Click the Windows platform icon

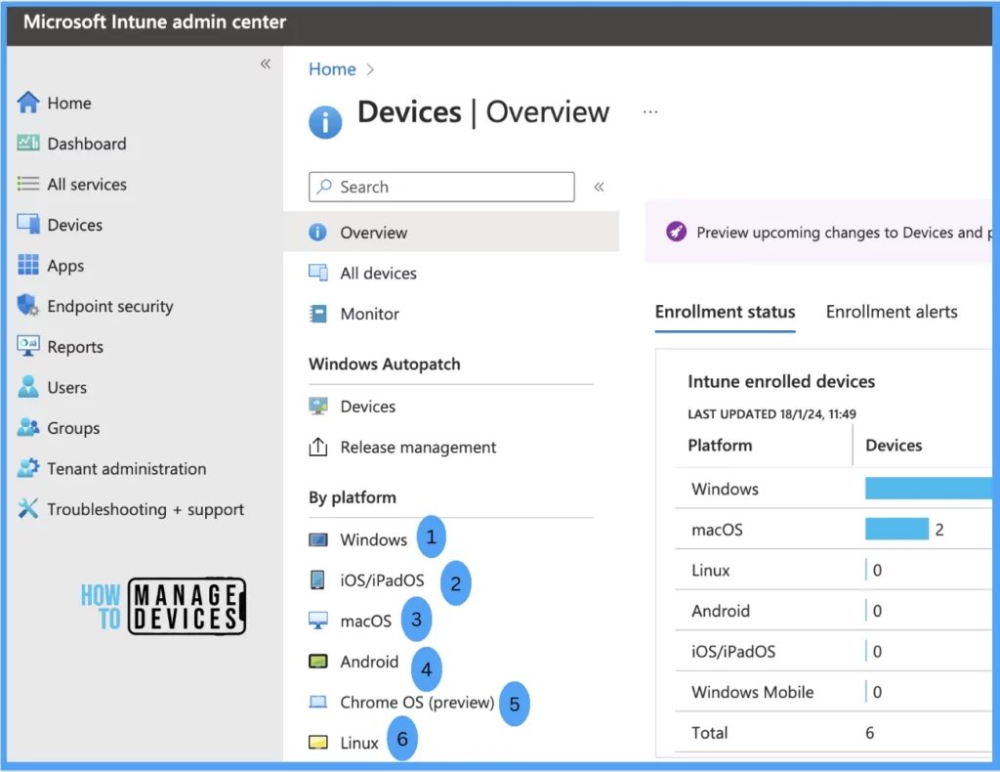tap(317, 539)
